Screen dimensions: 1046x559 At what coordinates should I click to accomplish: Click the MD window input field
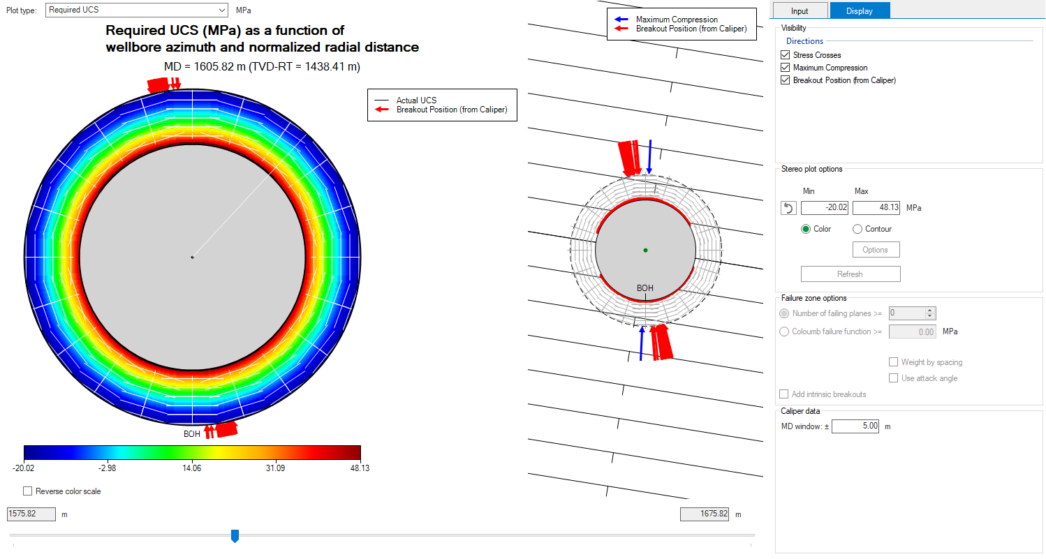coord(856,426)
